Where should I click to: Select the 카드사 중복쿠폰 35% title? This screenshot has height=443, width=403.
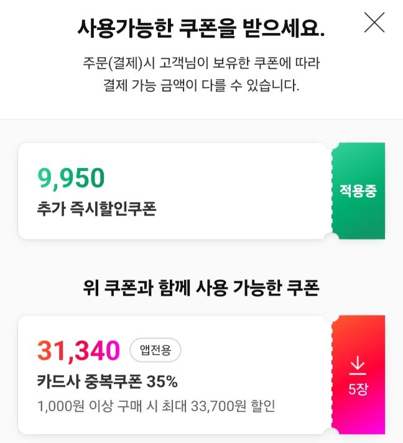[x=108, y=381]
